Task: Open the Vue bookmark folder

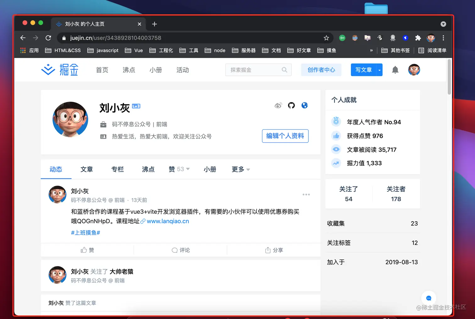Action: [x=134, y=50]
